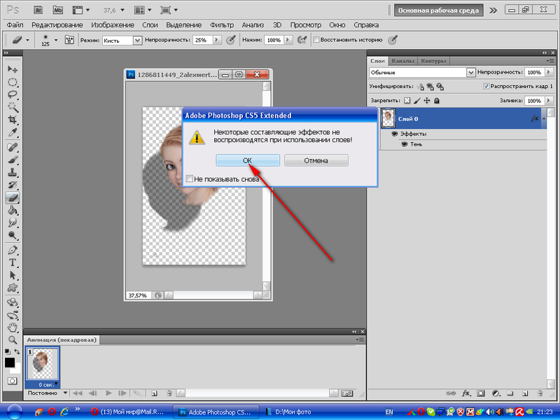Hide the Тень effect eye

point(405,144)
